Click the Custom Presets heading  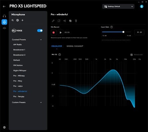tap(19, 102)
